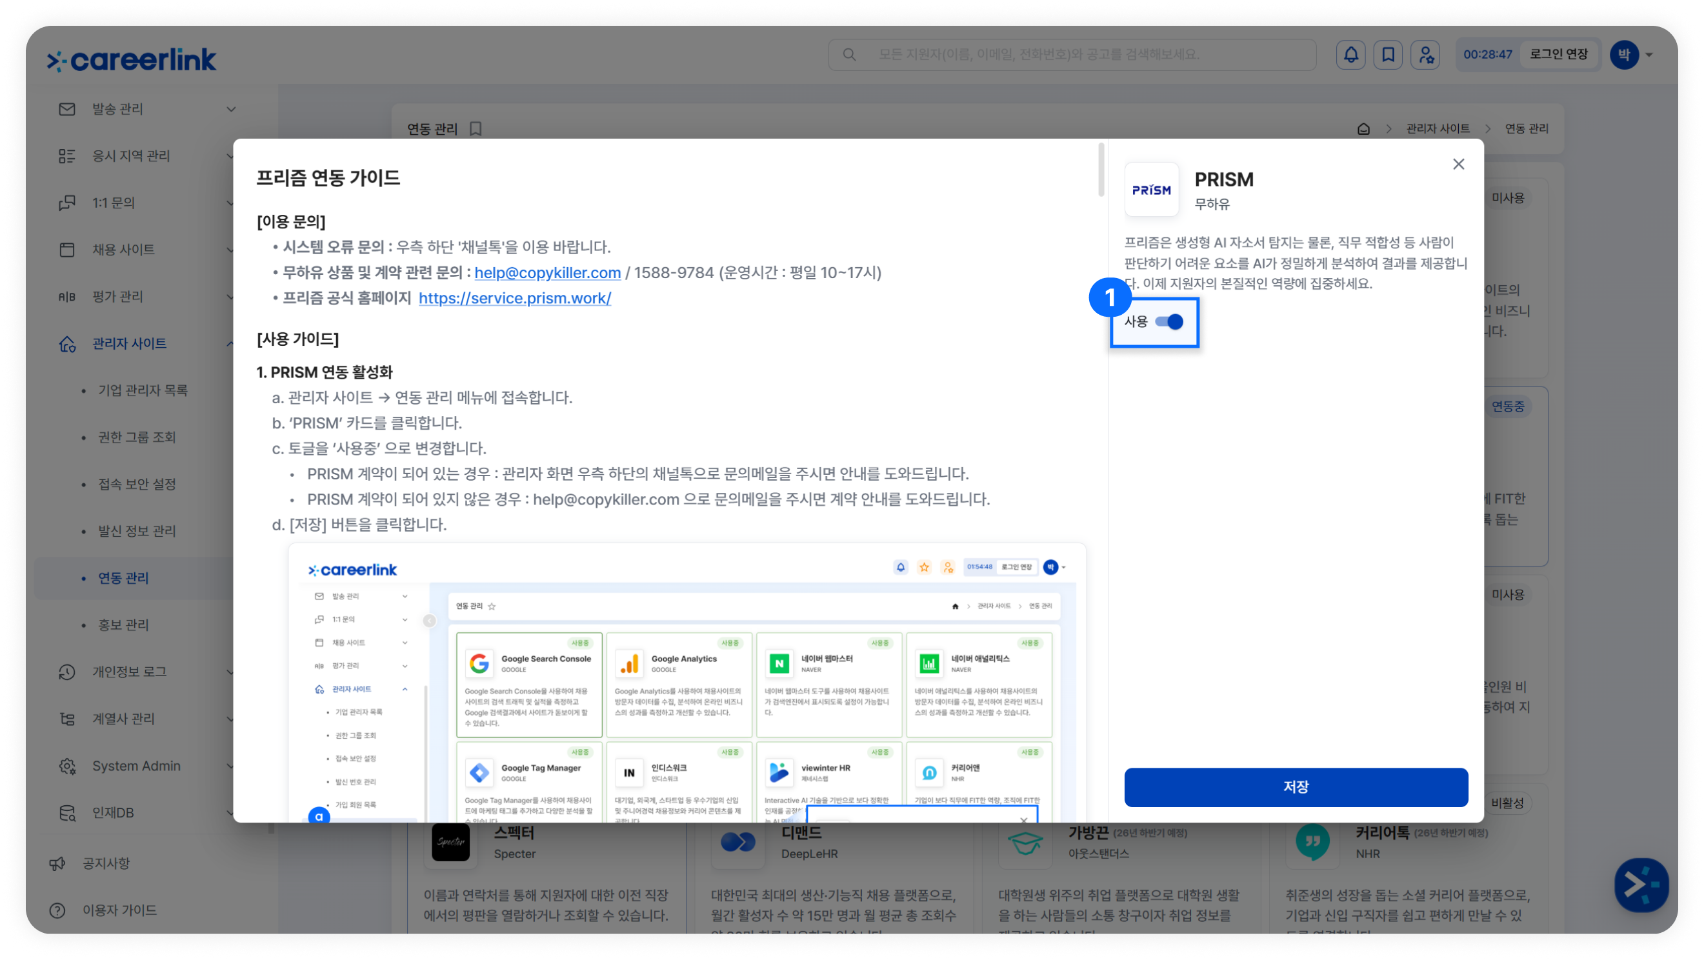The height and width of the screenshot is (960, 1704).
Task: Click the 커리어톡 card logo
Action: pyautogui.click(x=1312, y=841)
